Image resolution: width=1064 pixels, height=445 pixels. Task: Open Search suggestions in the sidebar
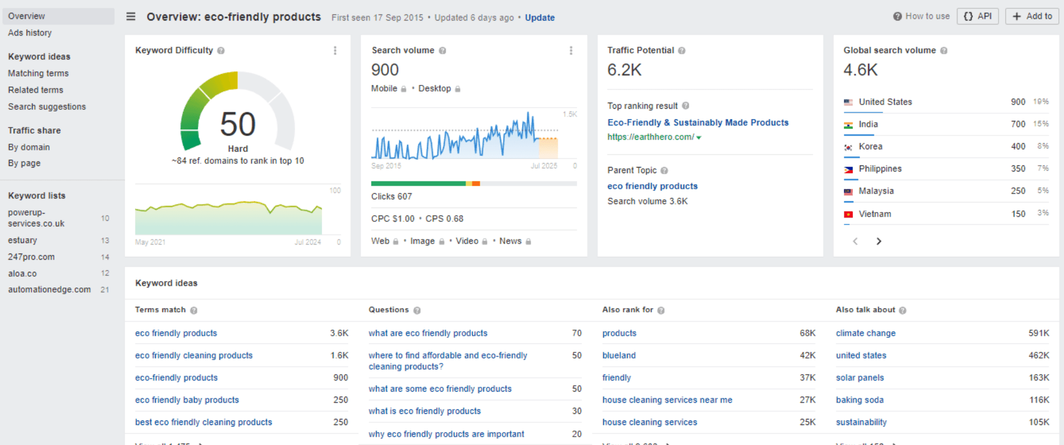(x=47, y=107)
